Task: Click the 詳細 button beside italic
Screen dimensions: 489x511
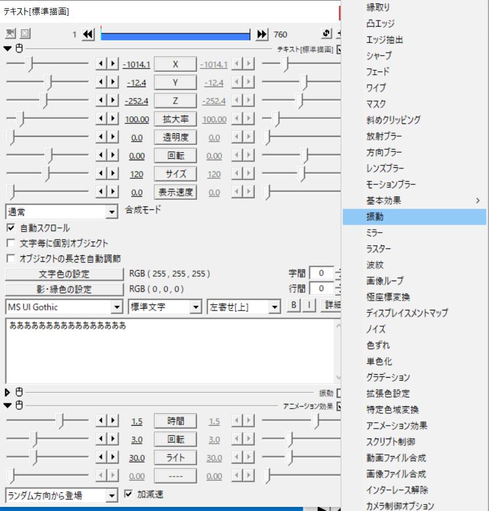Action: (x=331, y=305)
